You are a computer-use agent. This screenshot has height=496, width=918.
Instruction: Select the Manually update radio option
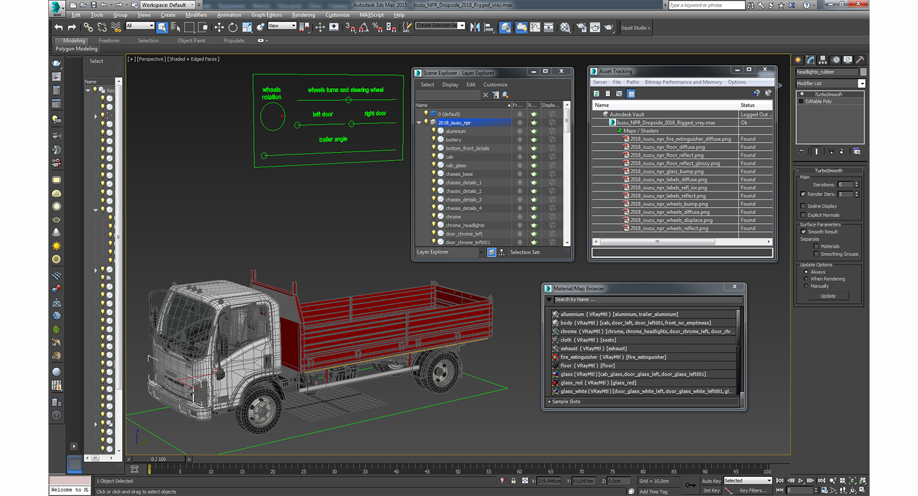[806, 286]
